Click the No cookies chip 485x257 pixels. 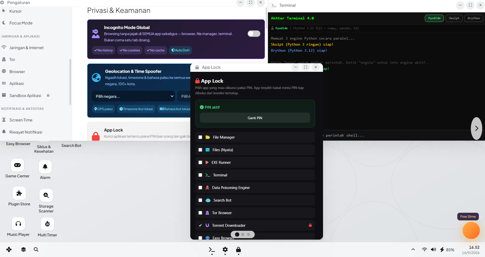(x=130, y=50)
